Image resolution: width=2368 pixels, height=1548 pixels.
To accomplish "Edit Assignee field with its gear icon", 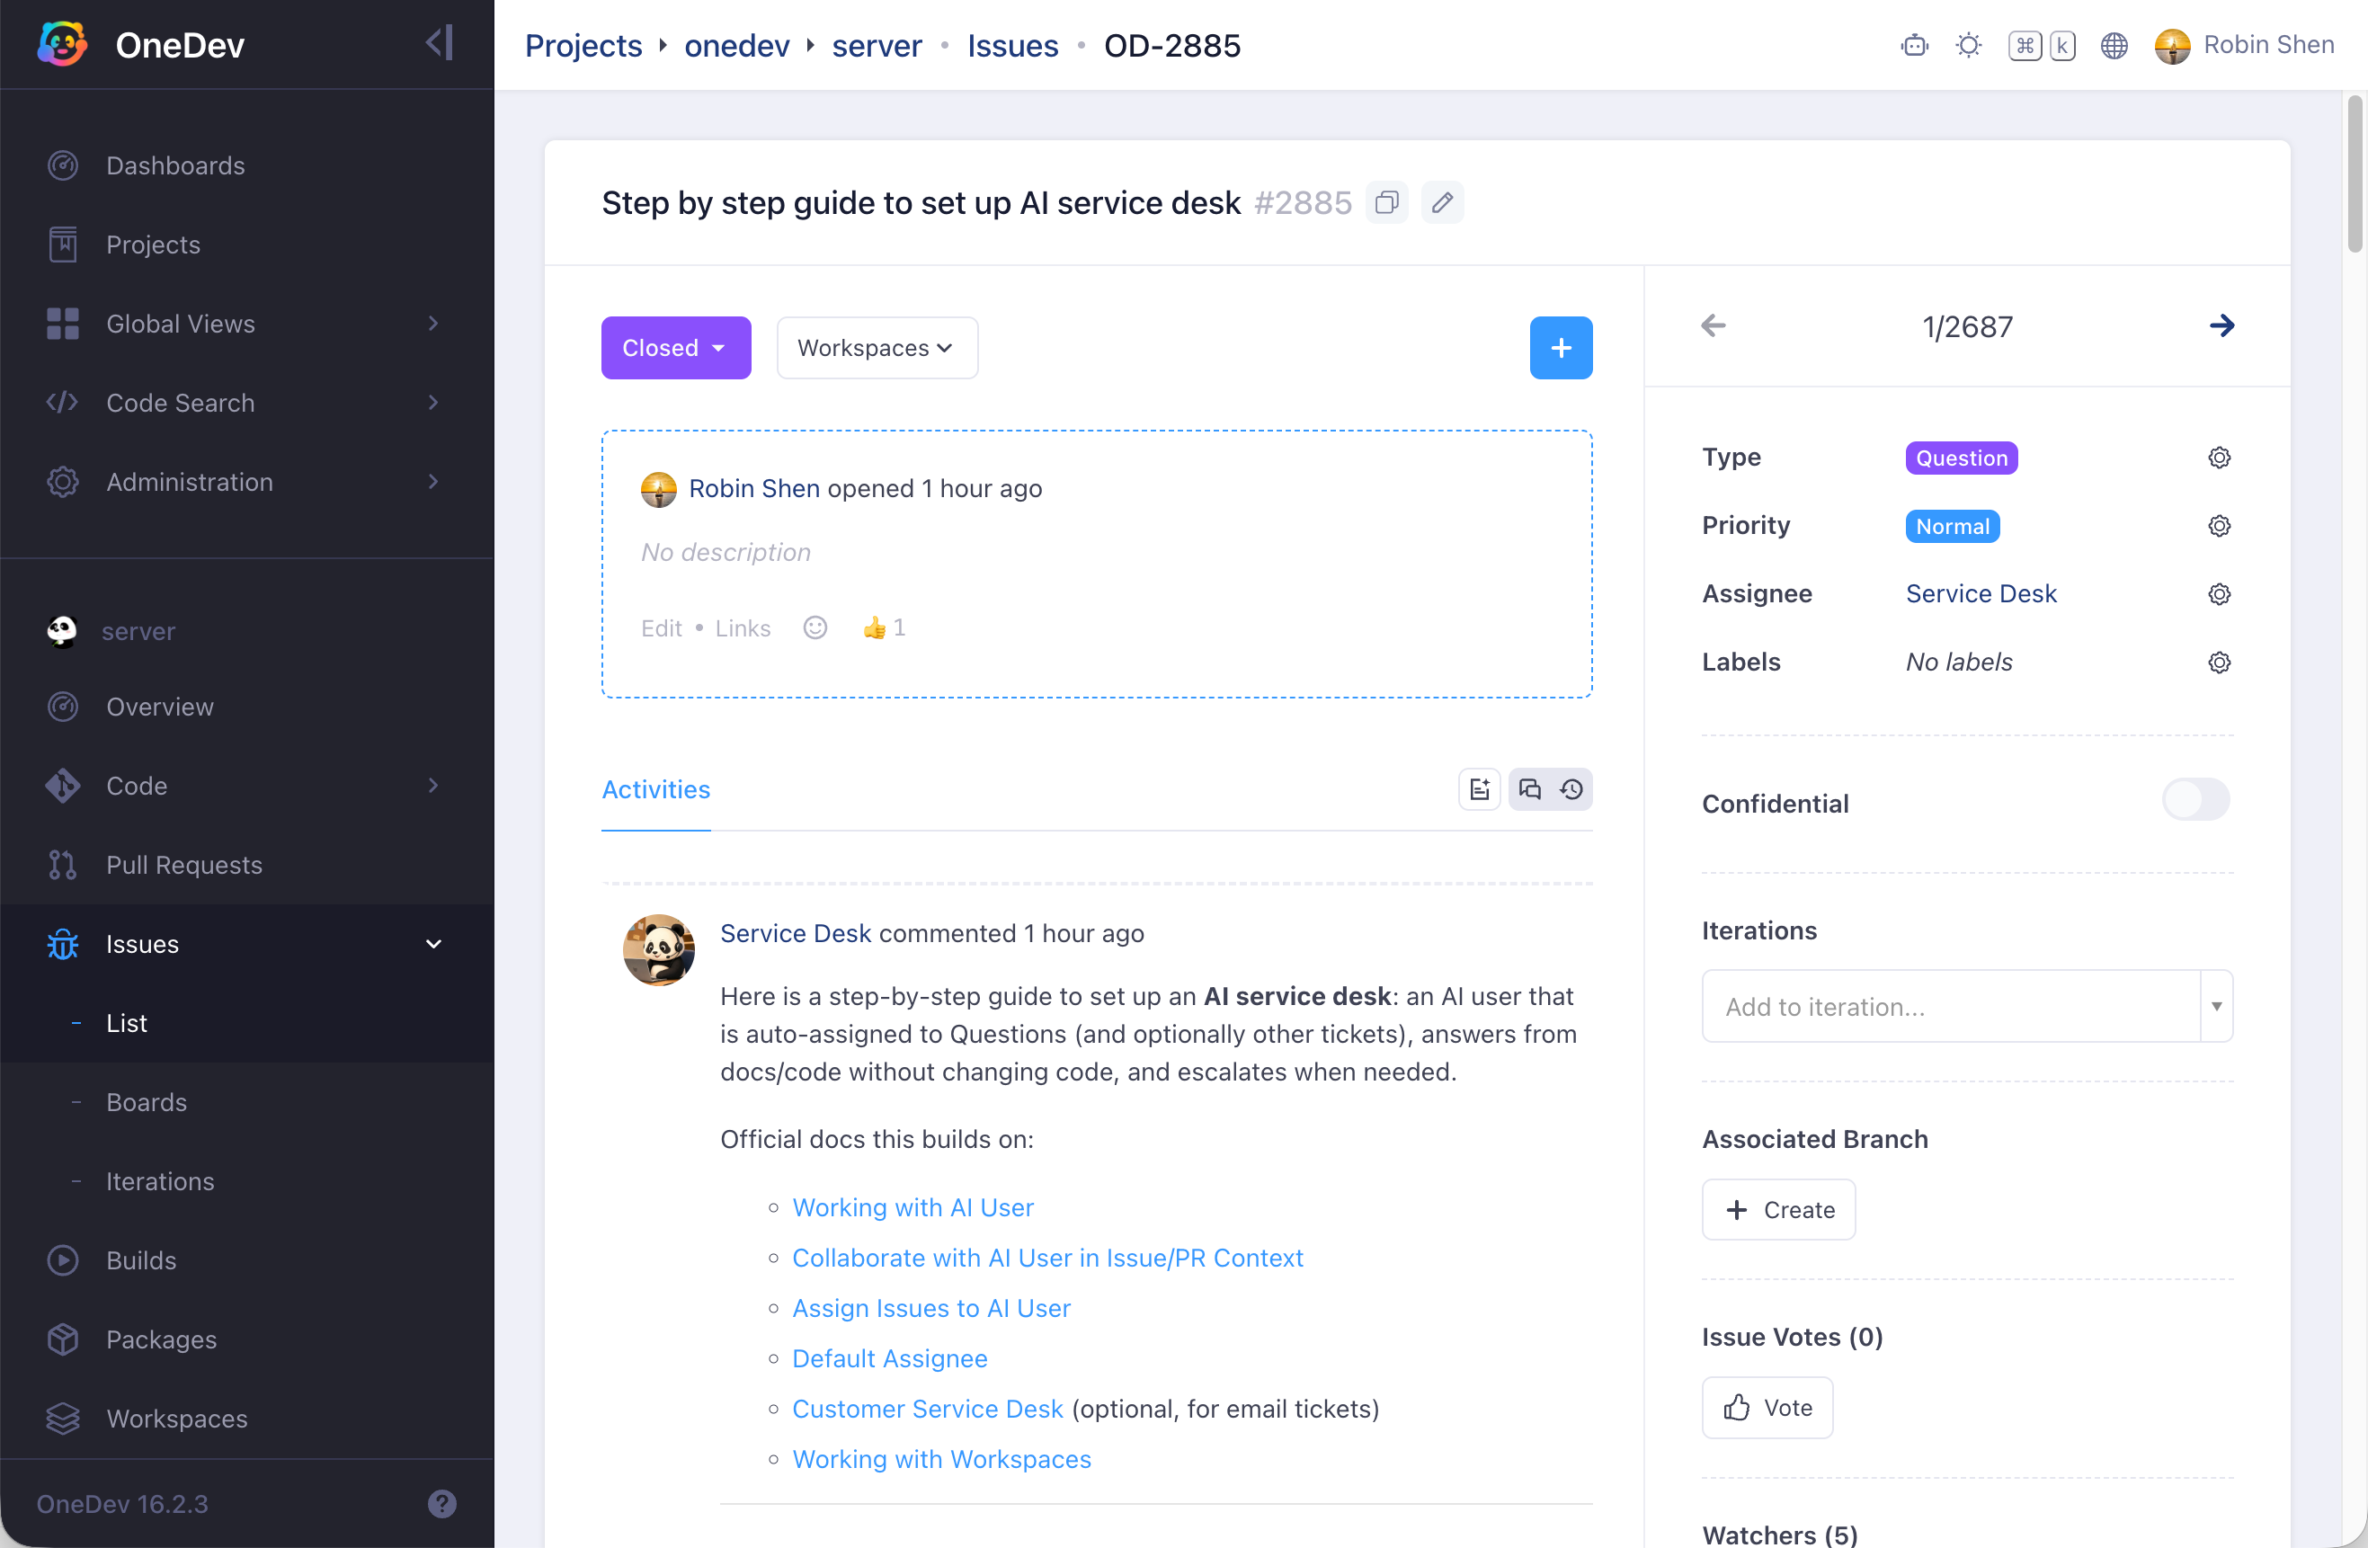I will click(x=2219, y=594).
